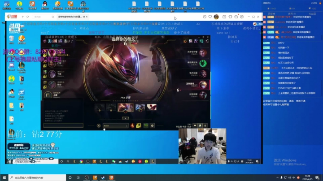
Task: Click the taskbar clock showing 17:28
Action: click(307, 177)
